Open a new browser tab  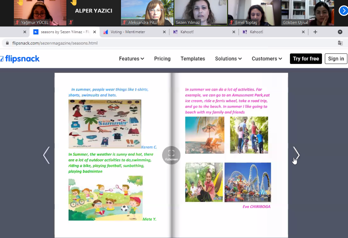click(315, 32)
